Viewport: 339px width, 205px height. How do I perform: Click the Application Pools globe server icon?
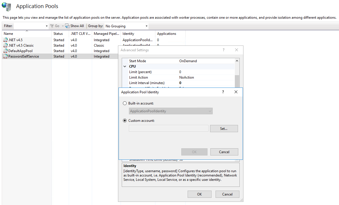(6, 6)
